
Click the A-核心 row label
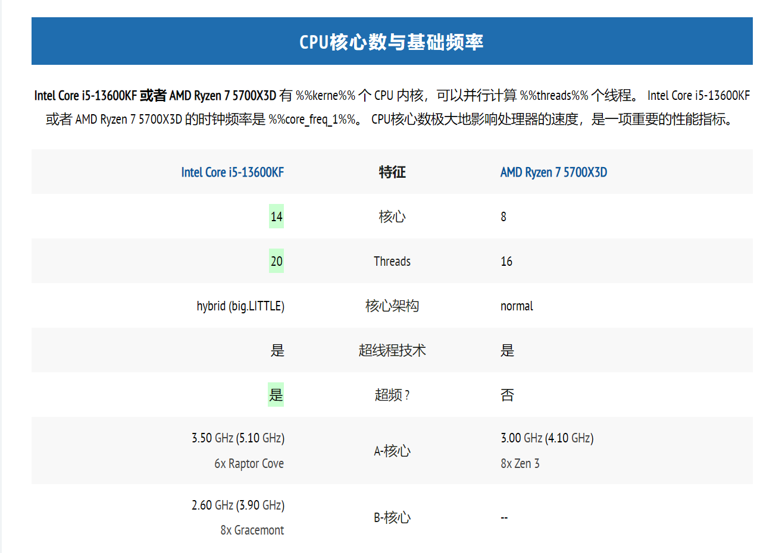tap(392, 451)
